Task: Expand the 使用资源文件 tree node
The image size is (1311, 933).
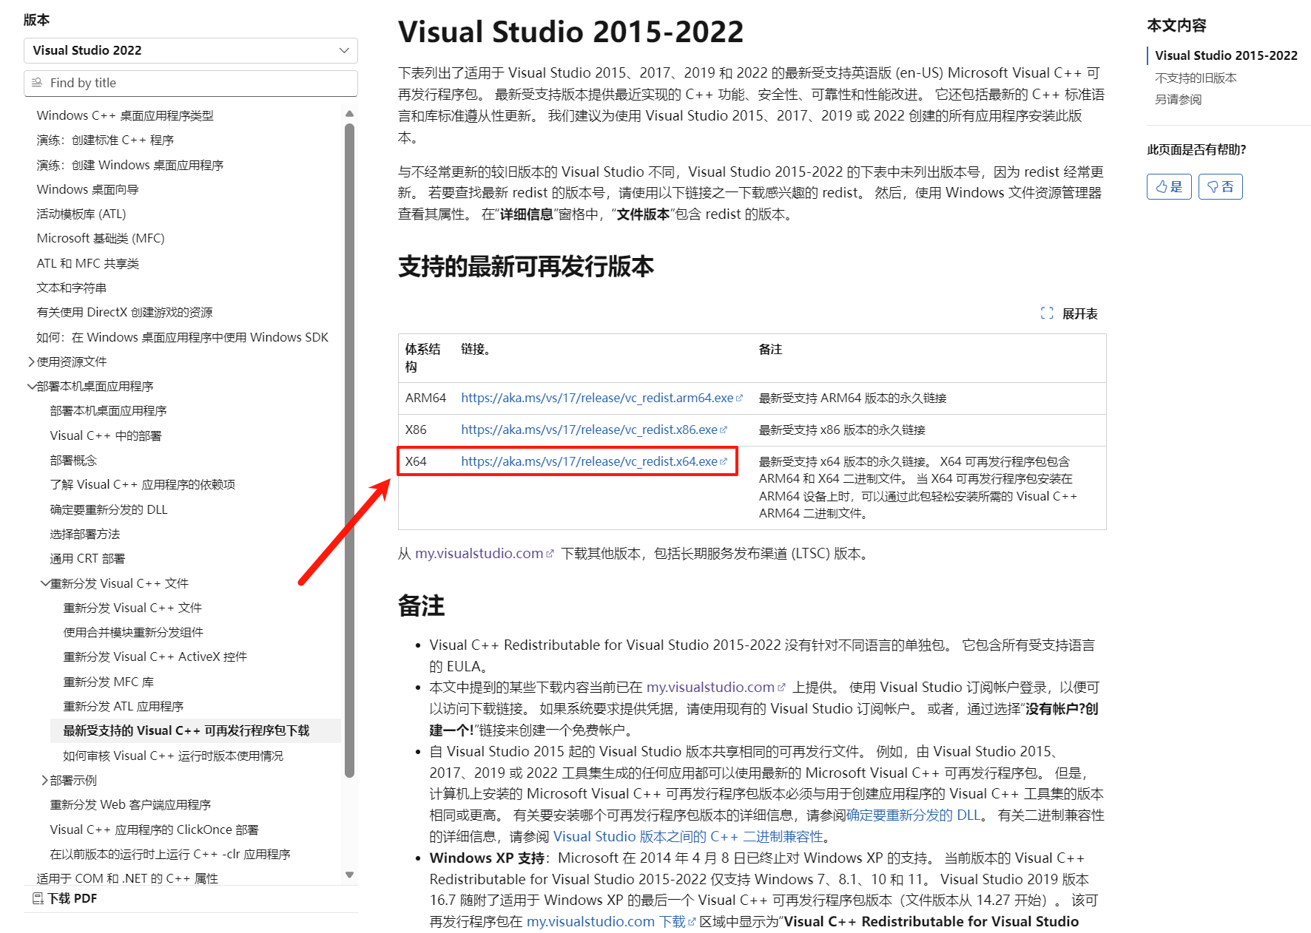Action: click(32, 362)
